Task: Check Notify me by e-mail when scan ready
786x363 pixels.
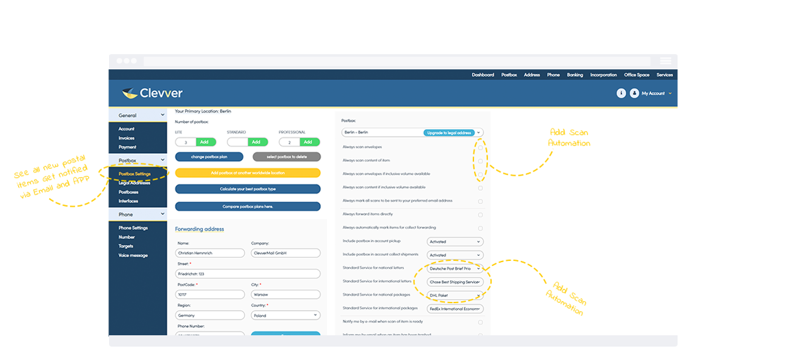Action: 480,322
